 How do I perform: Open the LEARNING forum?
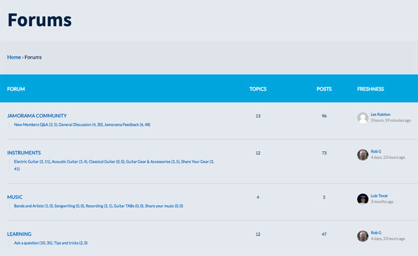[19, 235]
